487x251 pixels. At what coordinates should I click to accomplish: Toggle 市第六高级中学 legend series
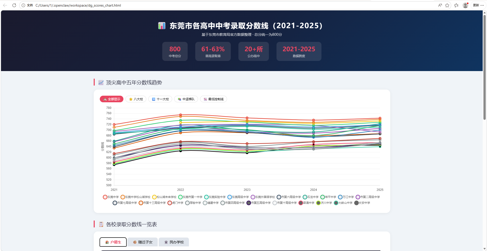pyautogui.click(x=289, y=197)
